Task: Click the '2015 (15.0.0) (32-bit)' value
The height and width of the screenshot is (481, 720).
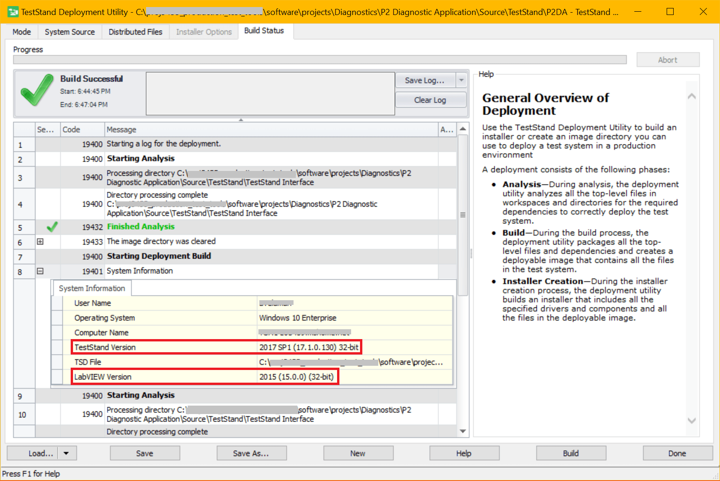Action: tap(297, 377)
